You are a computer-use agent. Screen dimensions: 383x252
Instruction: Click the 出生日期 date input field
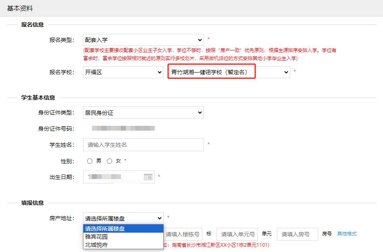point(113,177)
